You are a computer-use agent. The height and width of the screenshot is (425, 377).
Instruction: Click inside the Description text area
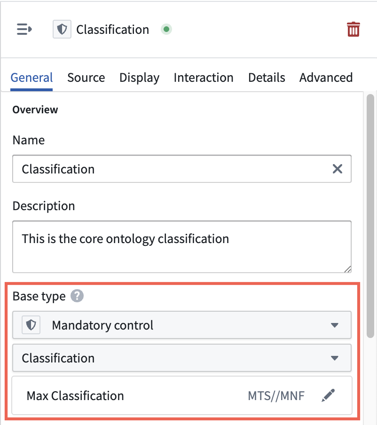pyautogui.click(x=182, y=247)
